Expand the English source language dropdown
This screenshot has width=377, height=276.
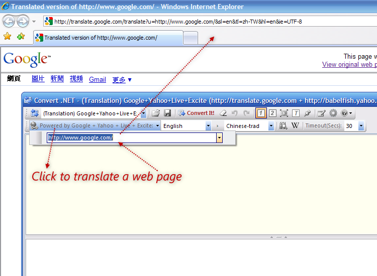pyautogui.click(x=208, y=126)
